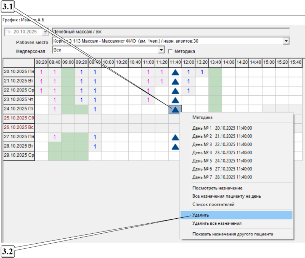Click green cell at 09:00 on 20.10.2025

click(x=68, y=72)
